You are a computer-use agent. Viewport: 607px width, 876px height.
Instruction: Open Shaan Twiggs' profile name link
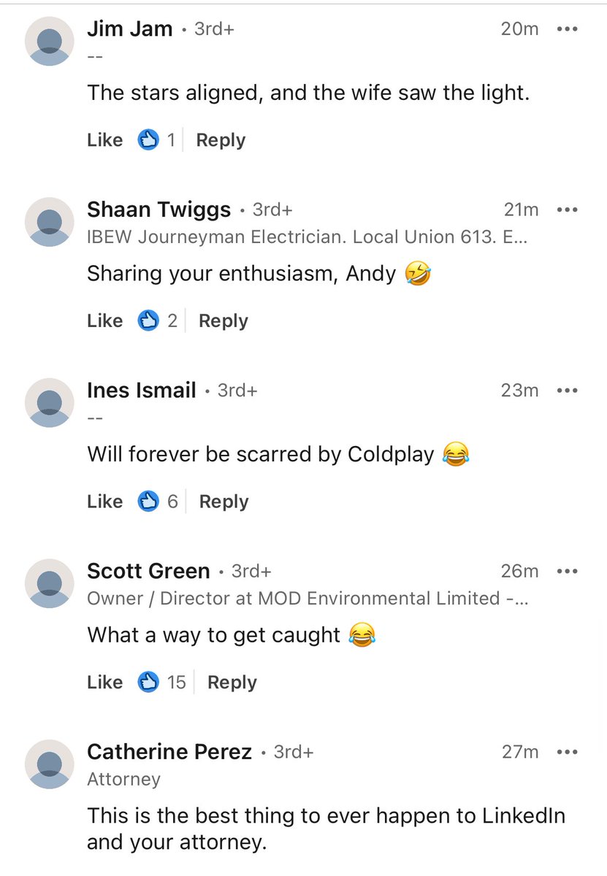coord(159,210)
